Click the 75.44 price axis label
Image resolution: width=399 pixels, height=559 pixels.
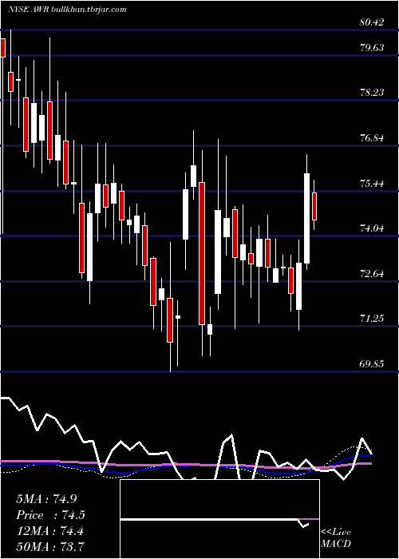372,184
